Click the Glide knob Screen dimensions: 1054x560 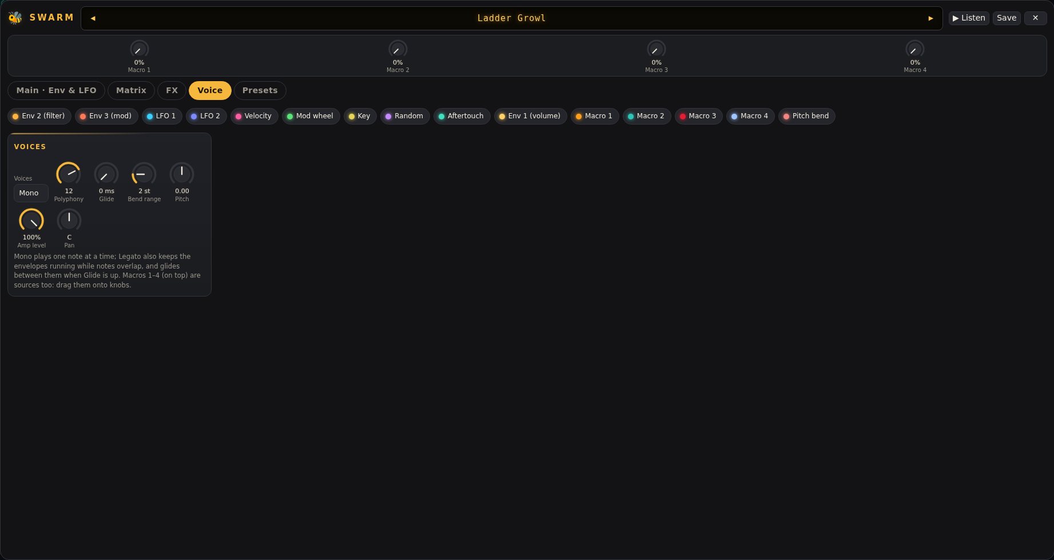tap(106, 174)
